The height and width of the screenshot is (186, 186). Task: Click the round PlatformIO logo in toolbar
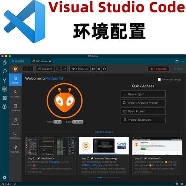click(x=16, y=69)
